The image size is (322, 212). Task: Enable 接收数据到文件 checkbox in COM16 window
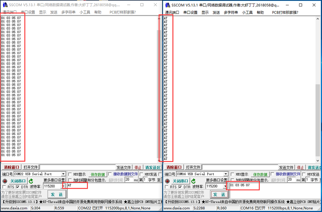point(272,174)
